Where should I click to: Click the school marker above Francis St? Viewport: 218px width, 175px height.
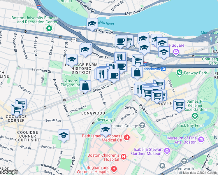[x=64, y=136]
